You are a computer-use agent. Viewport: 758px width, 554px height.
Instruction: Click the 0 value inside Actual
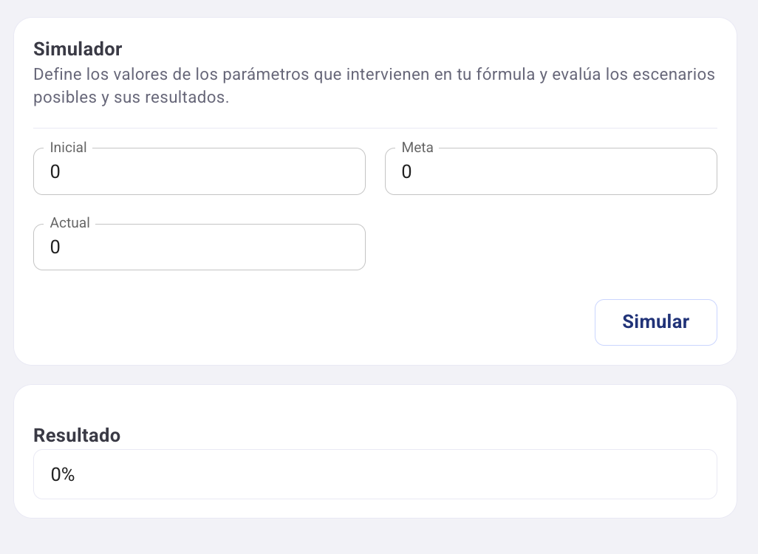[x=55, y=247]
